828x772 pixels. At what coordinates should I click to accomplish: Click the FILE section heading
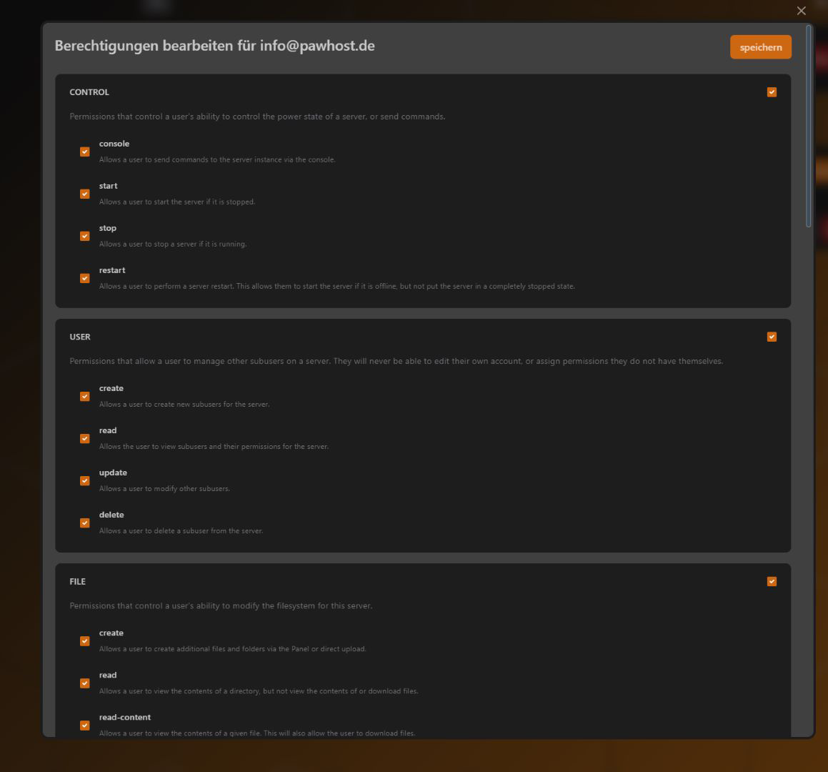tap(77, 581)
